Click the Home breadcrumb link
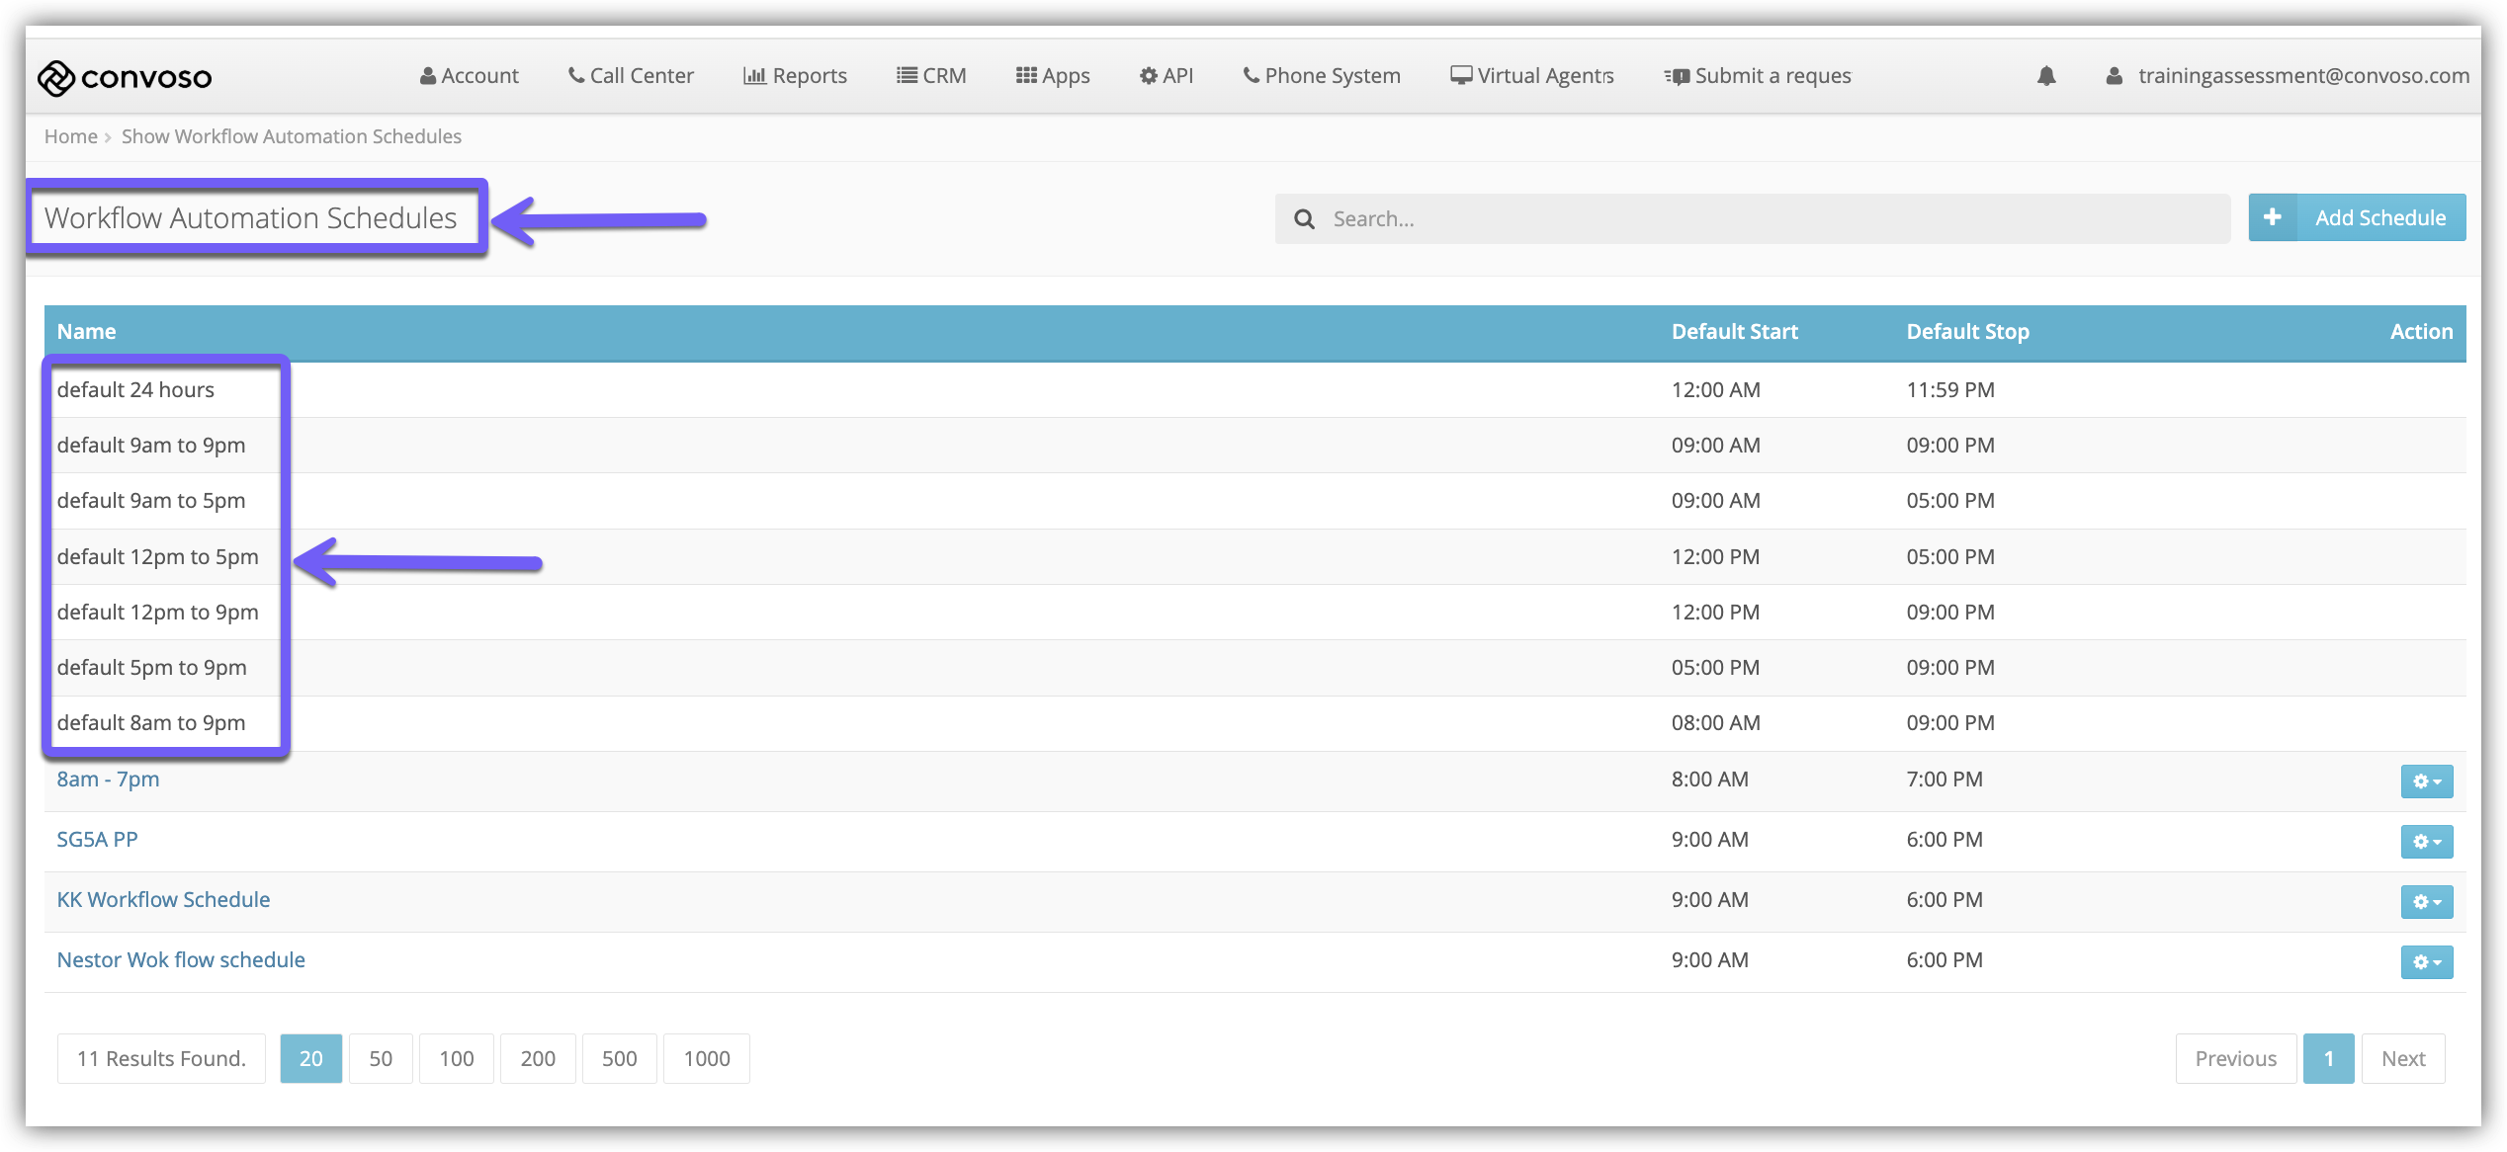The image size is (2507, 1152). tap(70, 136)
